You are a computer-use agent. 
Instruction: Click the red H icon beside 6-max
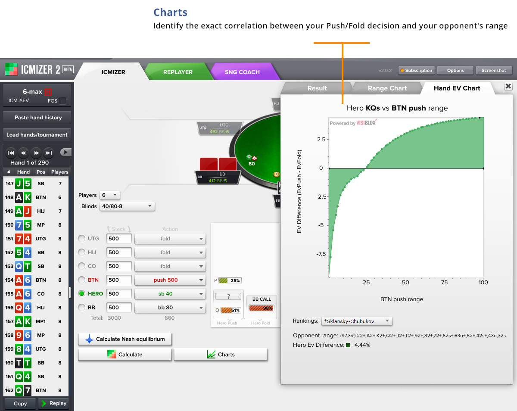tap(48, 92)
